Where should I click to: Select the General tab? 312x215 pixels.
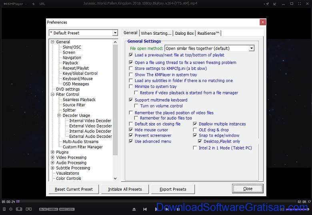tap(130, 33)
